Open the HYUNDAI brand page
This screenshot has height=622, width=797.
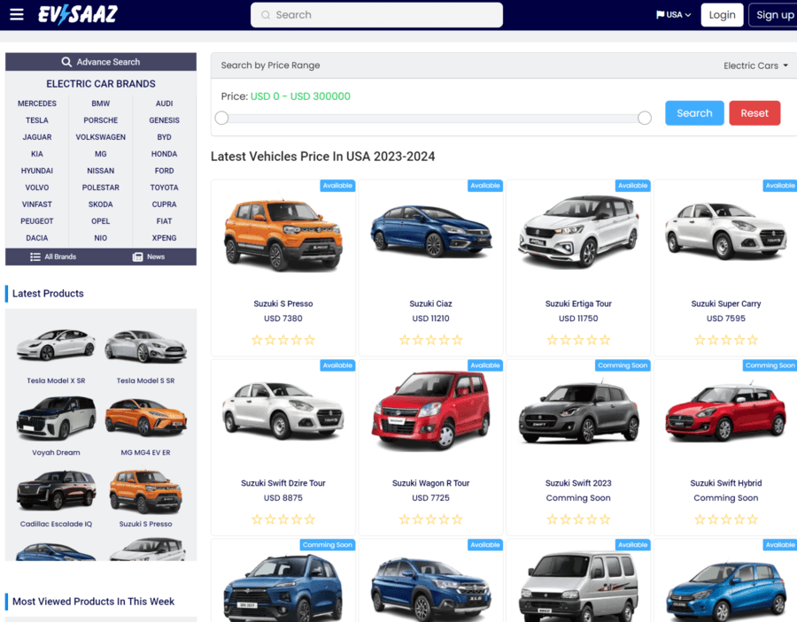(37, 171)
